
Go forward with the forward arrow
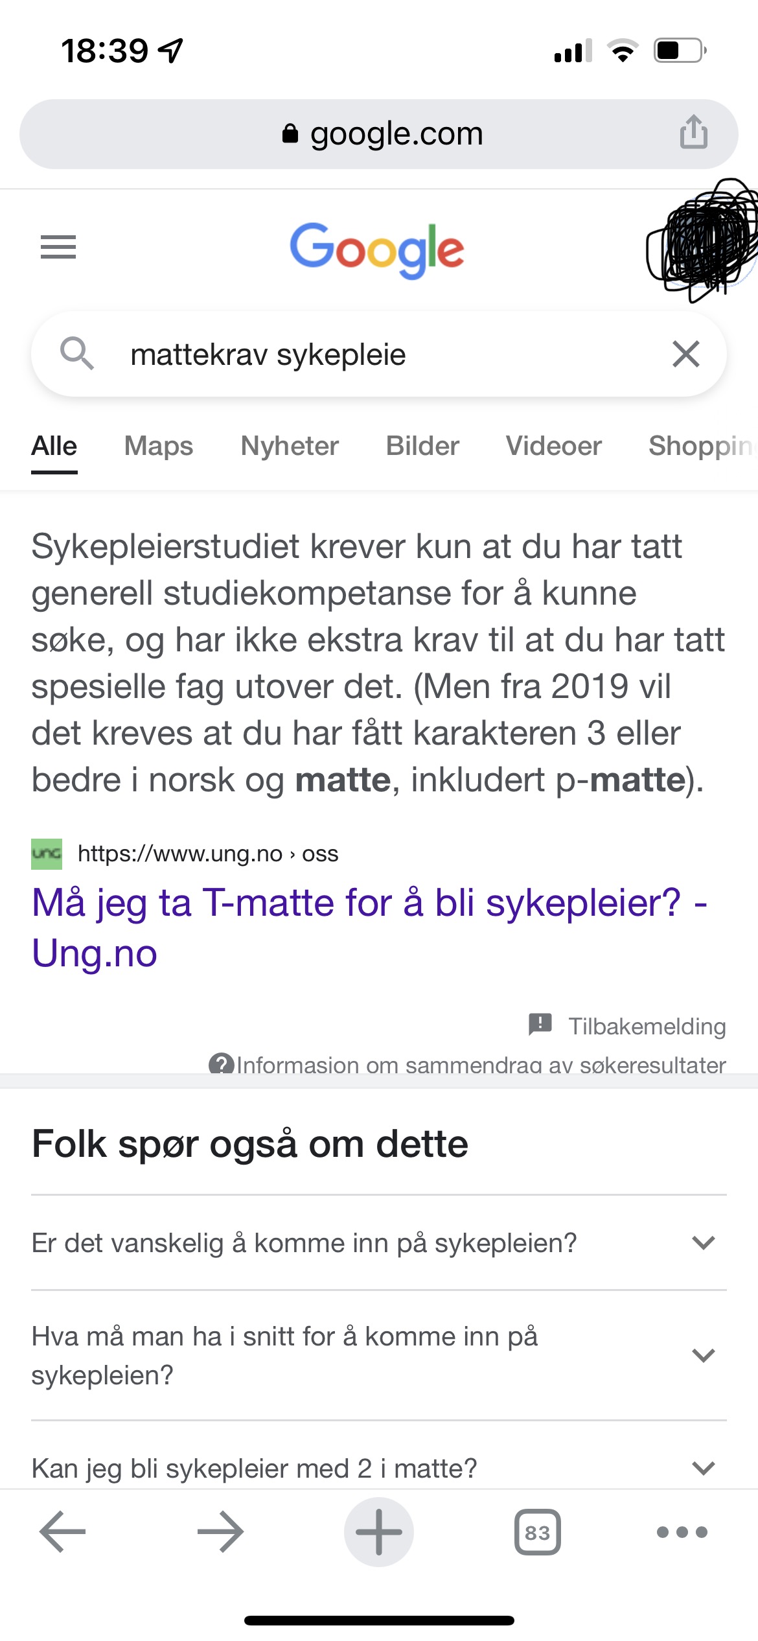220,1532
